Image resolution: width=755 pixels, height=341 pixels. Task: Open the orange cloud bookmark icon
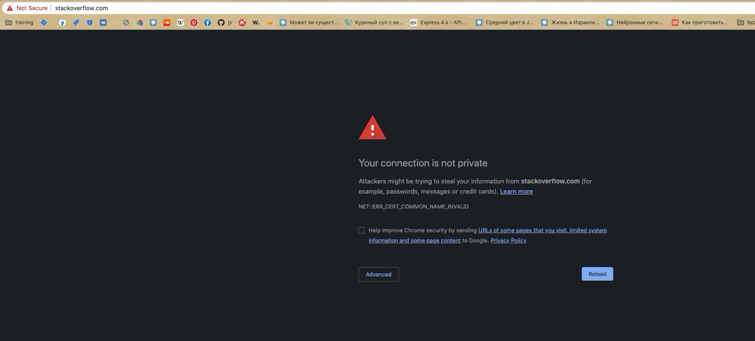pos(270,22)
